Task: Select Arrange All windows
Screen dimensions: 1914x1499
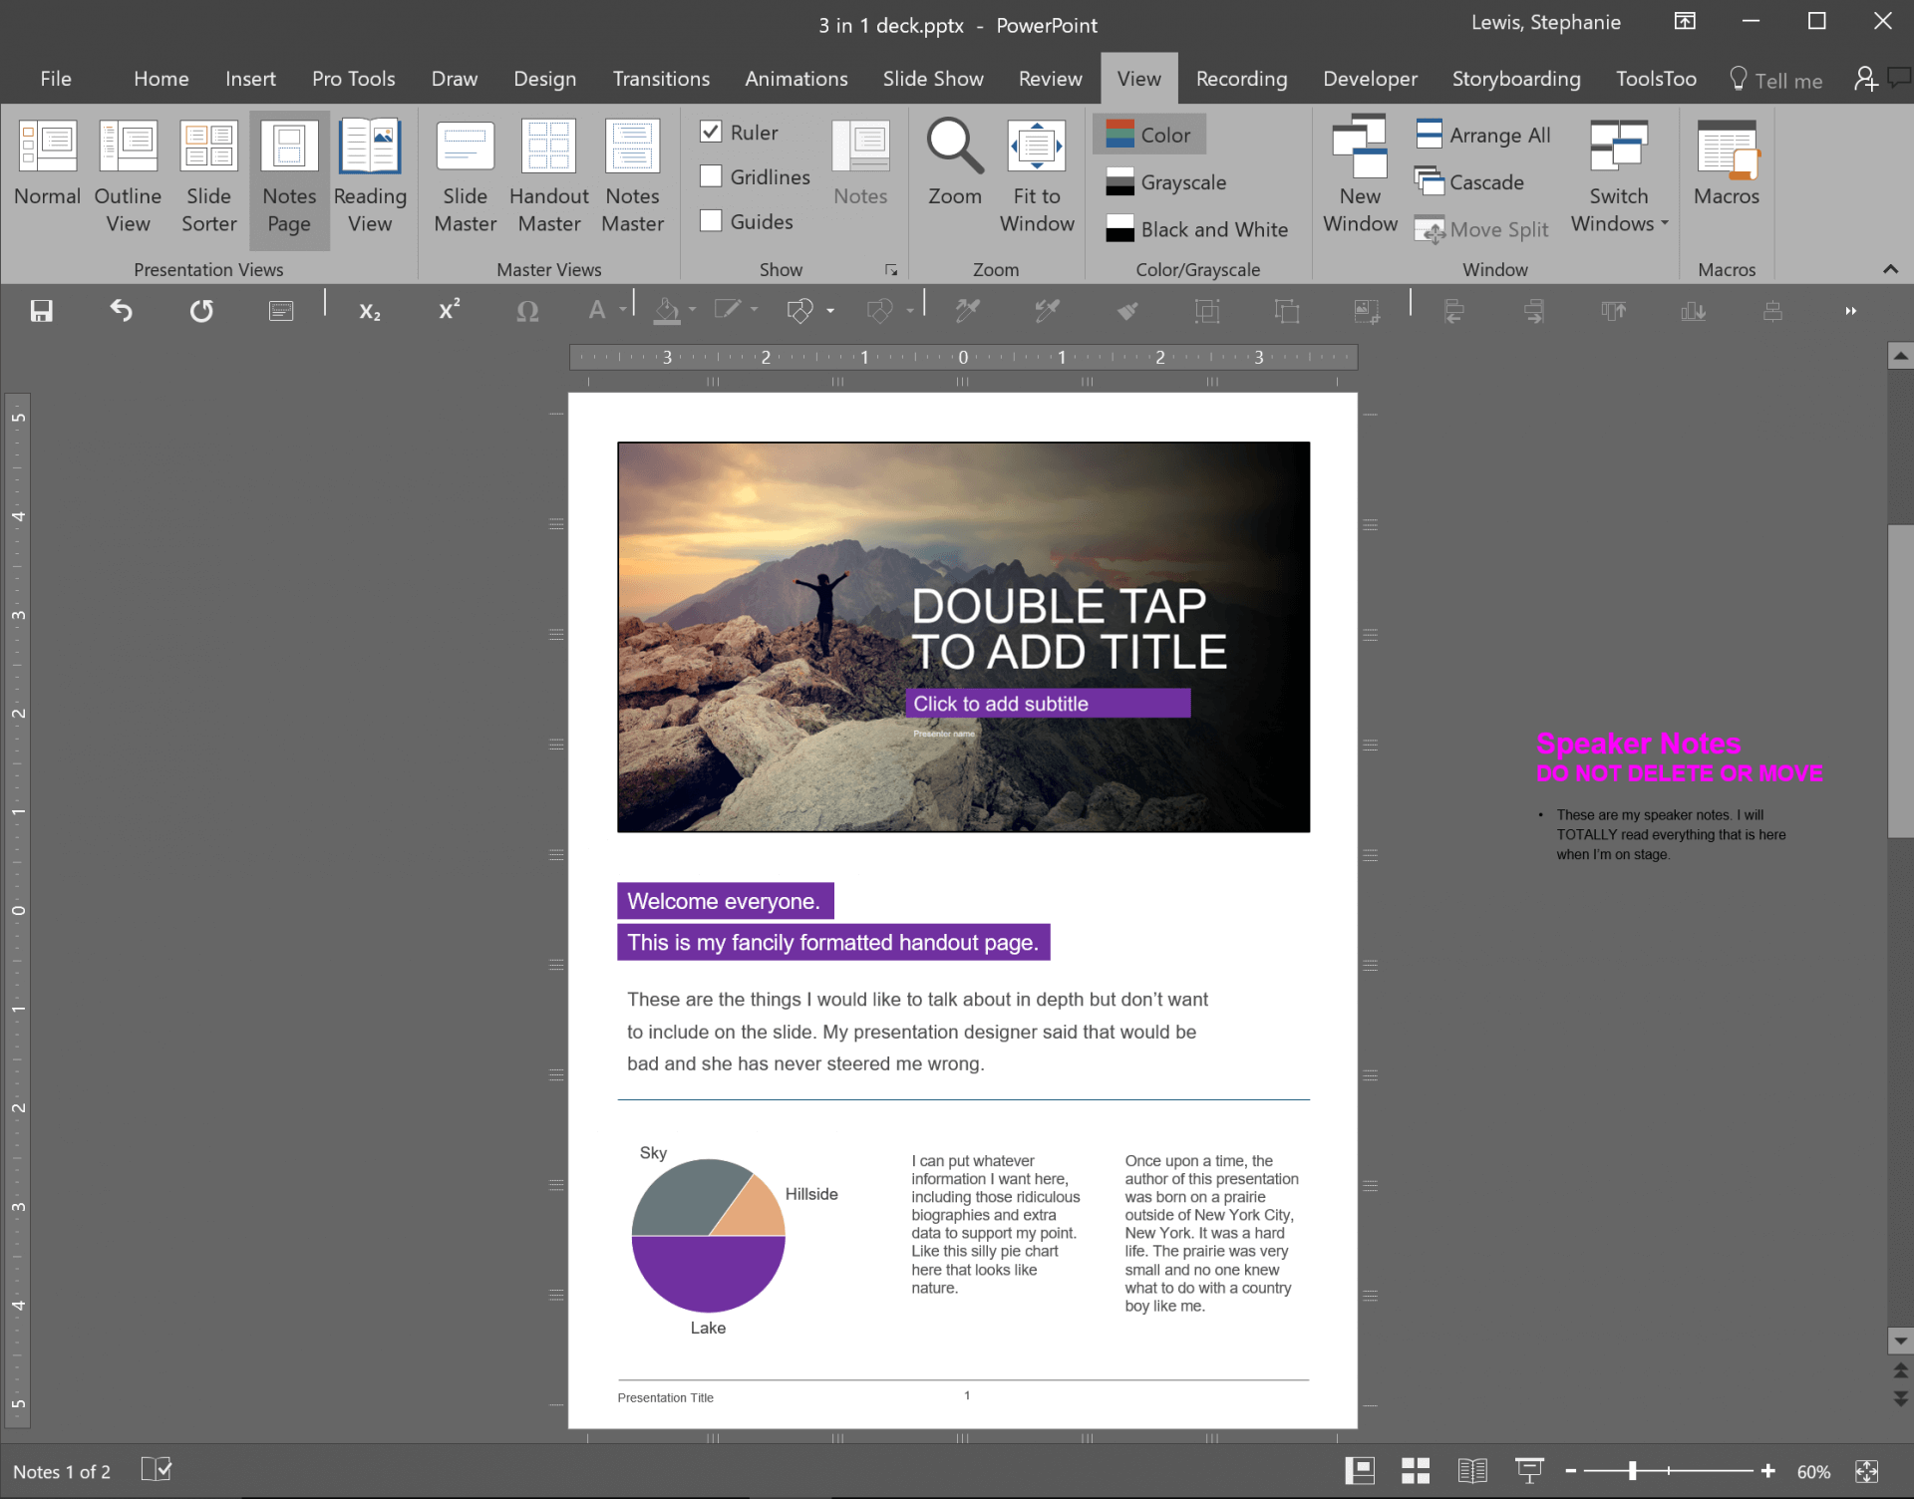Action: (x=1483, y=135)
